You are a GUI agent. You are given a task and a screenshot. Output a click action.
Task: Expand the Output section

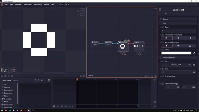(178, 19)
